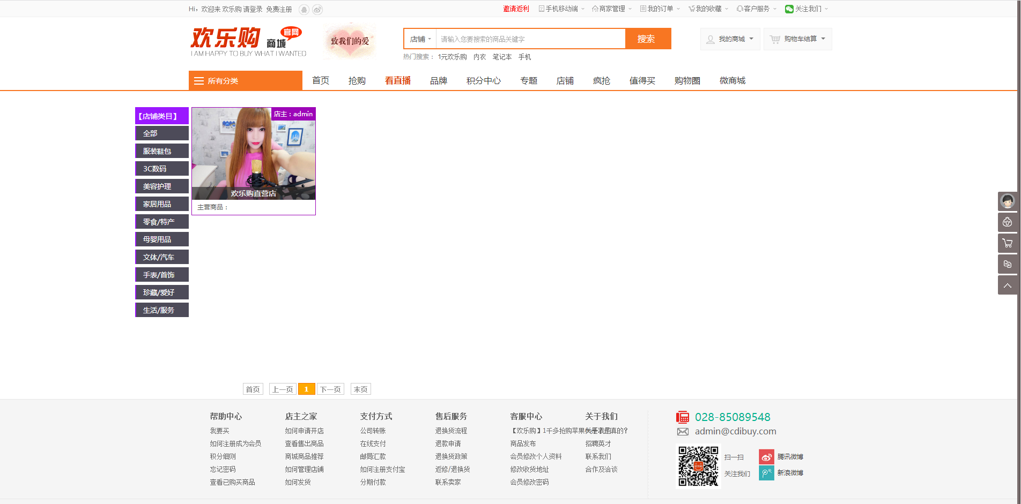This screenshot has height=504, width=1021.
Task: Expand the 商家管理 top menu
Action: click(612, 9)
